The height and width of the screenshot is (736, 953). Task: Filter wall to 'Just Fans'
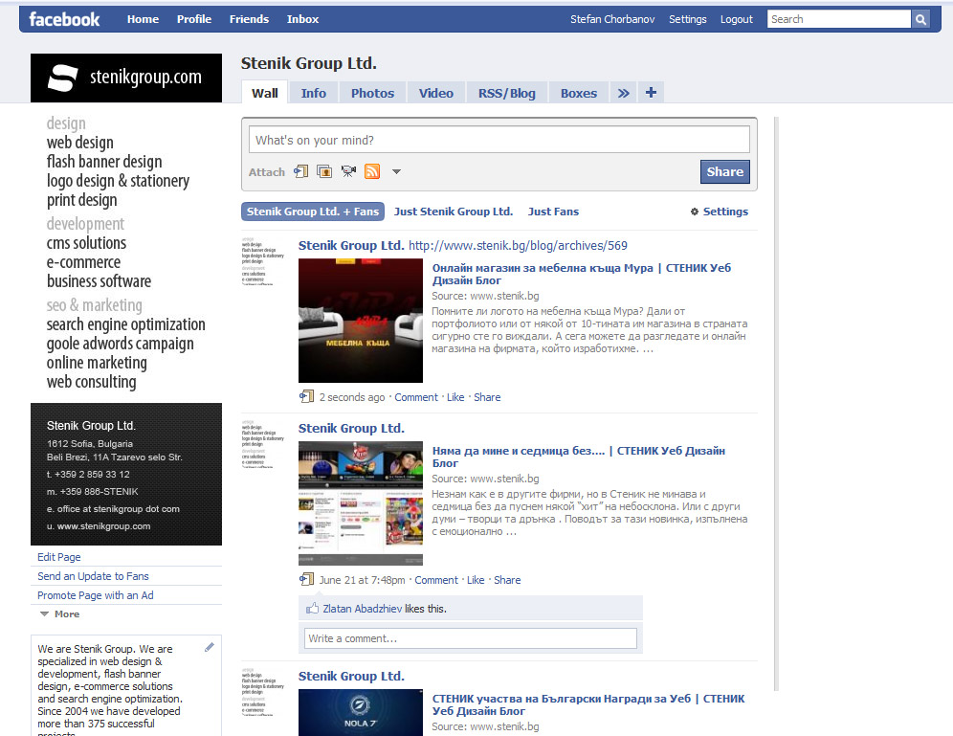click(553, 212)
